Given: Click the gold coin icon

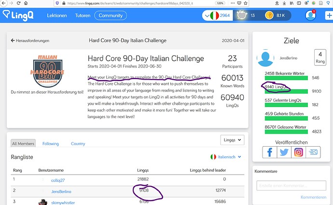Looking at the screenshot, I should [269, 15].
